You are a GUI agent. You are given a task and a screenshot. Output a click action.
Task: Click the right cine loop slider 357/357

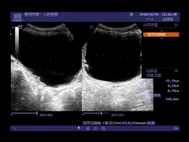click(x=96, y=113)
